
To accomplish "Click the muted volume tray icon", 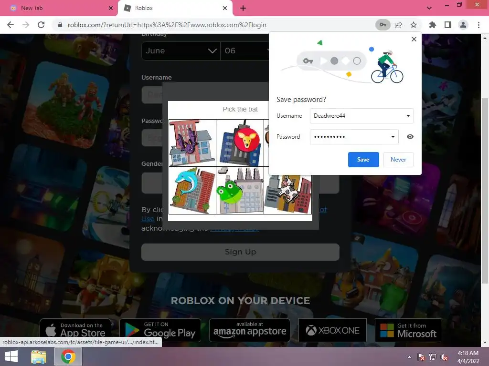I will (444, 357).
